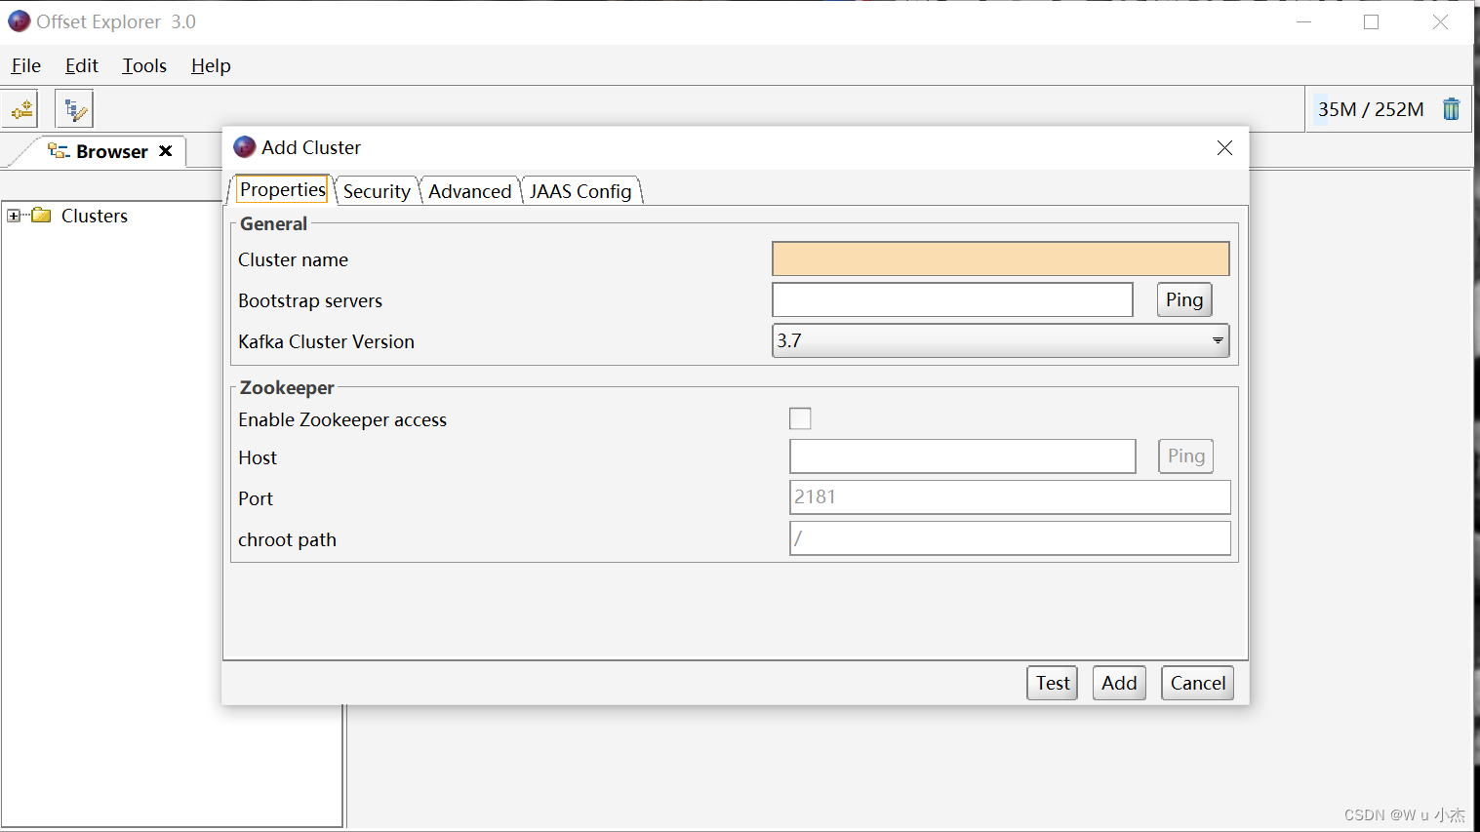Open the File menu

26,65
